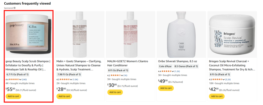Open Briogeo rating breakdown chevron
Screen dimensions: 263x105
(x=224, y=80)
